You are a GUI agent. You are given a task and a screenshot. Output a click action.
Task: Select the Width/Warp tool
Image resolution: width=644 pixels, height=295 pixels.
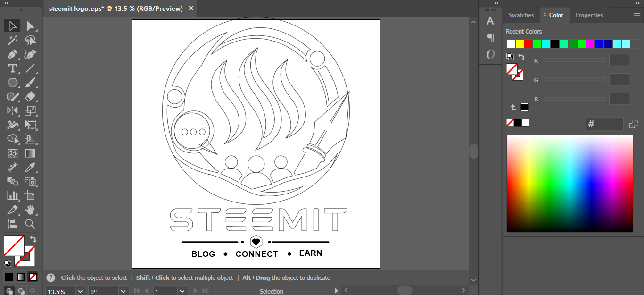(12, 125)
